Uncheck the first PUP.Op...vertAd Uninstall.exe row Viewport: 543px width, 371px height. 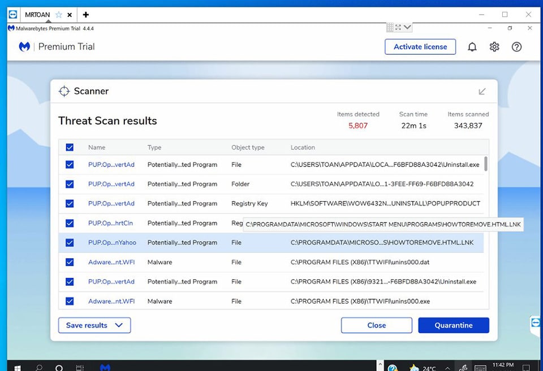(70, 165)
